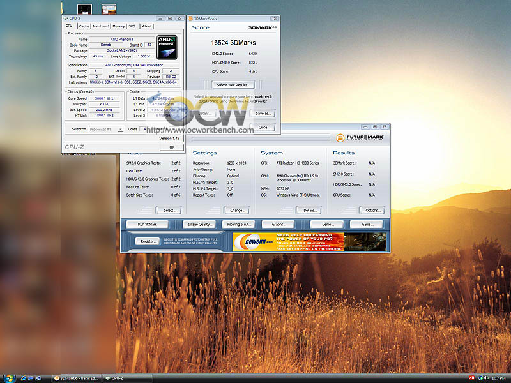The height and width of the screenshot is (383, 511).
Task: Click the 1280 x 1024 resolution value
Action: (236, 163)
